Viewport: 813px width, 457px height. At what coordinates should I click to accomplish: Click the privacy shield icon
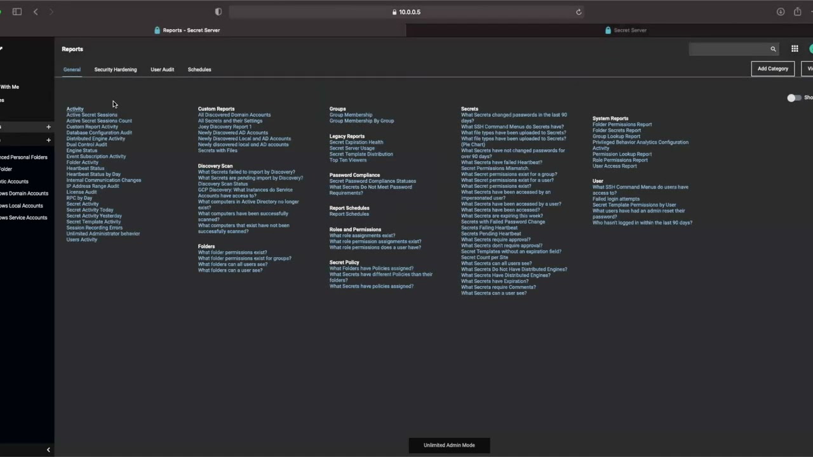coord(218,11)
